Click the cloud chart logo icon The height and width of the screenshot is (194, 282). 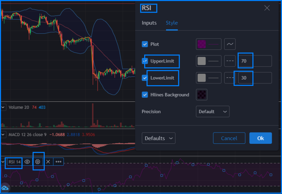(x=5, y=188)
